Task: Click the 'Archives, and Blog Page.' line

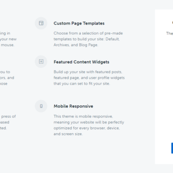Action: 76,45
